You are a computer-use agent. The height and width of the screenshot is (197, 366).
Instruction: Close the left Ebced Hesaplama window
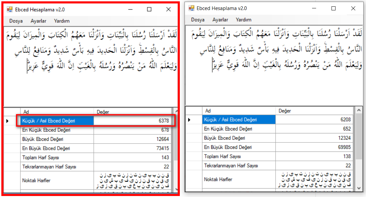pyautogui.click(x=168, y=10)
